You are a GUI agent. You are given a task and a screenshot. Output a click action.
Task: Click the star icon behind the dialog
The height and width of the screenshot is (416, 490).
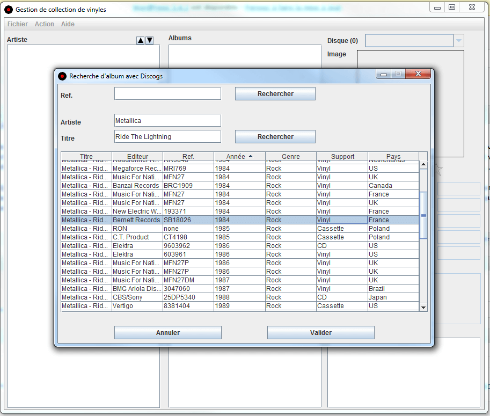click(438, 170)
